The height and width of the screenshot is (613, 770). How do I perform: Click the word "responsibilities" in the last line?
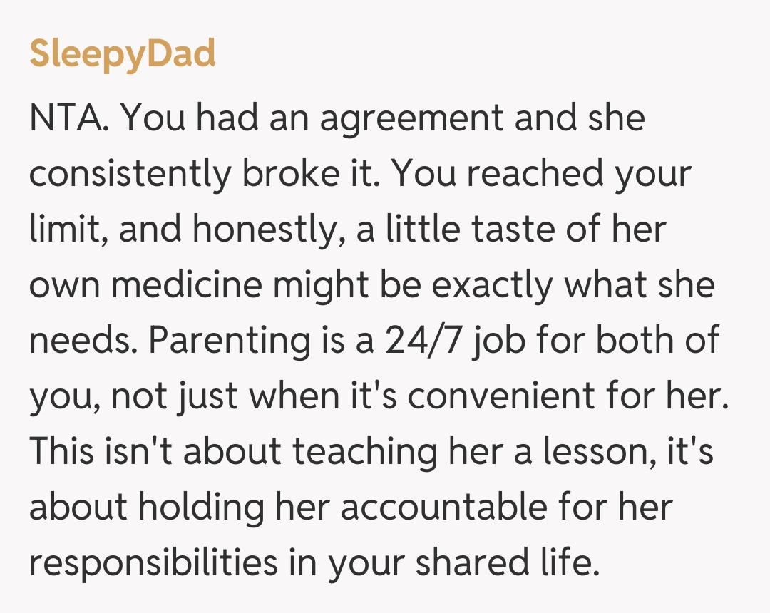(x=153, y=563)
